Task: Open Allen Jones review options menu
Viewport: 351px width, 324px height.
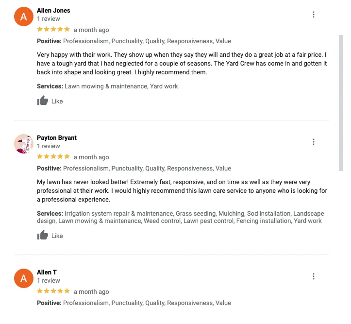Action: (x=314, y=15)
